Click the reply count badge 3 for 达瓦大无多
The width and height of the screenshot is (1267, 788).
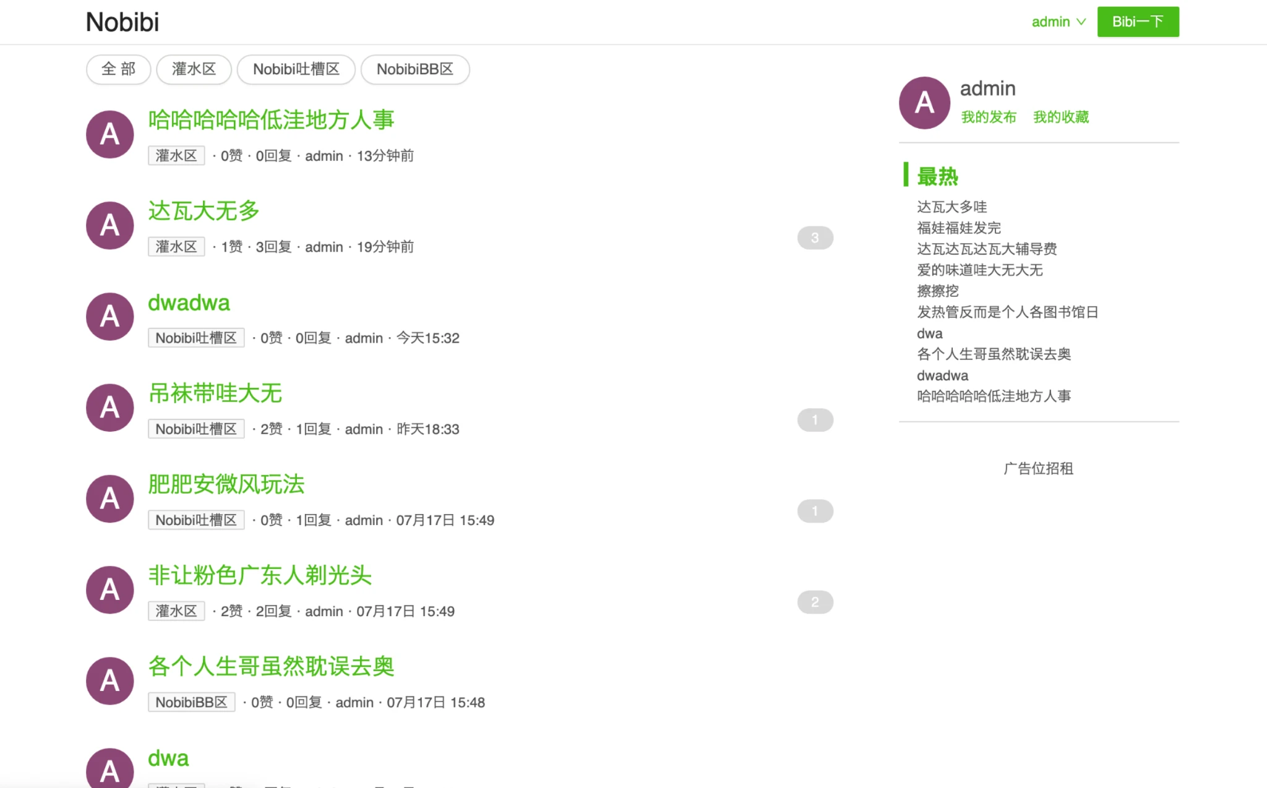815,238
